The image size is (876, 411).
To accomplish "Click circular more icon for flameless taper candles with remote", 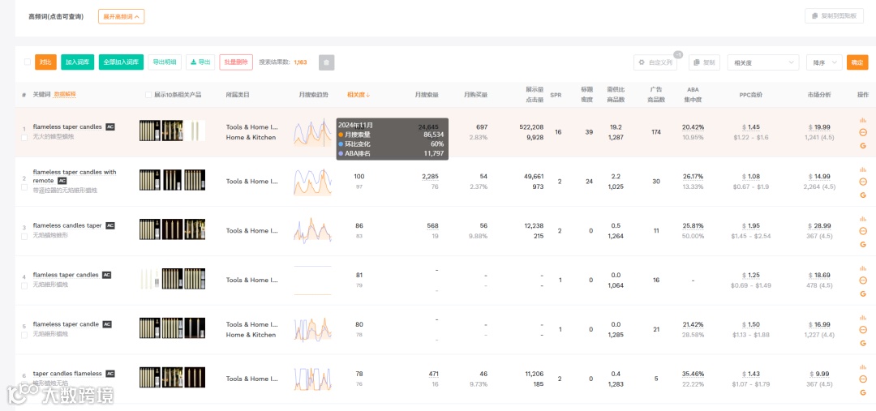I will click(862, 182).
